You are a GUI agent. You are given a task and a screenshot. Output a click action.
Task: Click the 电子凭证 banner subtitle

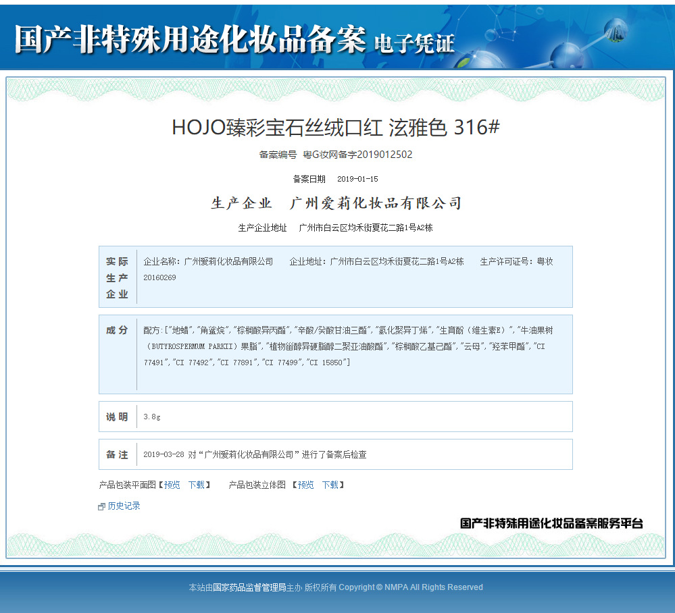(x=415, y=44)
